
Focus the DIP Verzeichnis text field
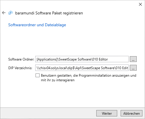82,68
